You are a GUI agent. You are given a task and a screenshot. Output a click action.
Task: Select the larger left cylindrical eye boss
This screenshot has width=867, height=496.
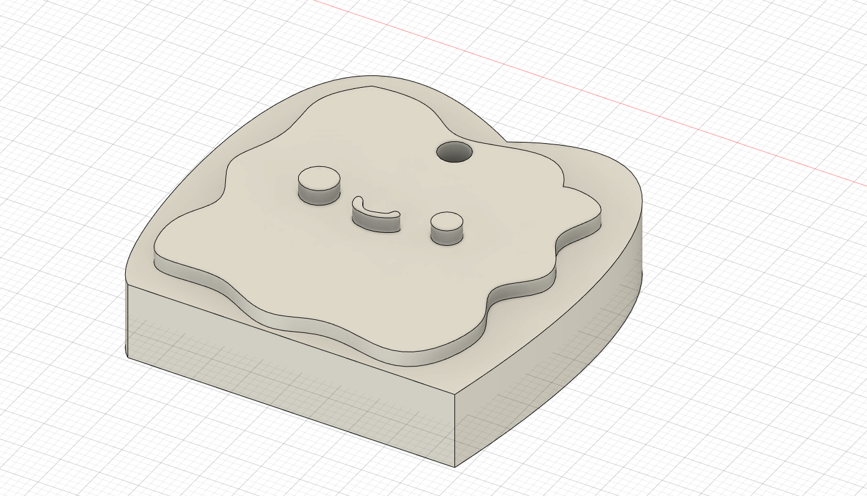coord(319,186)
